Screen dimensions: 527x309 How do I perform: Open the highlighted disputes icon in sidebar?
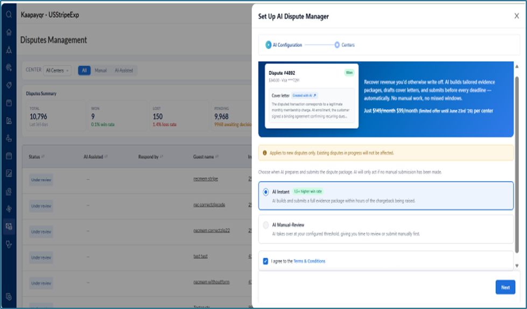pyautogui.click(x=9, y=226)
